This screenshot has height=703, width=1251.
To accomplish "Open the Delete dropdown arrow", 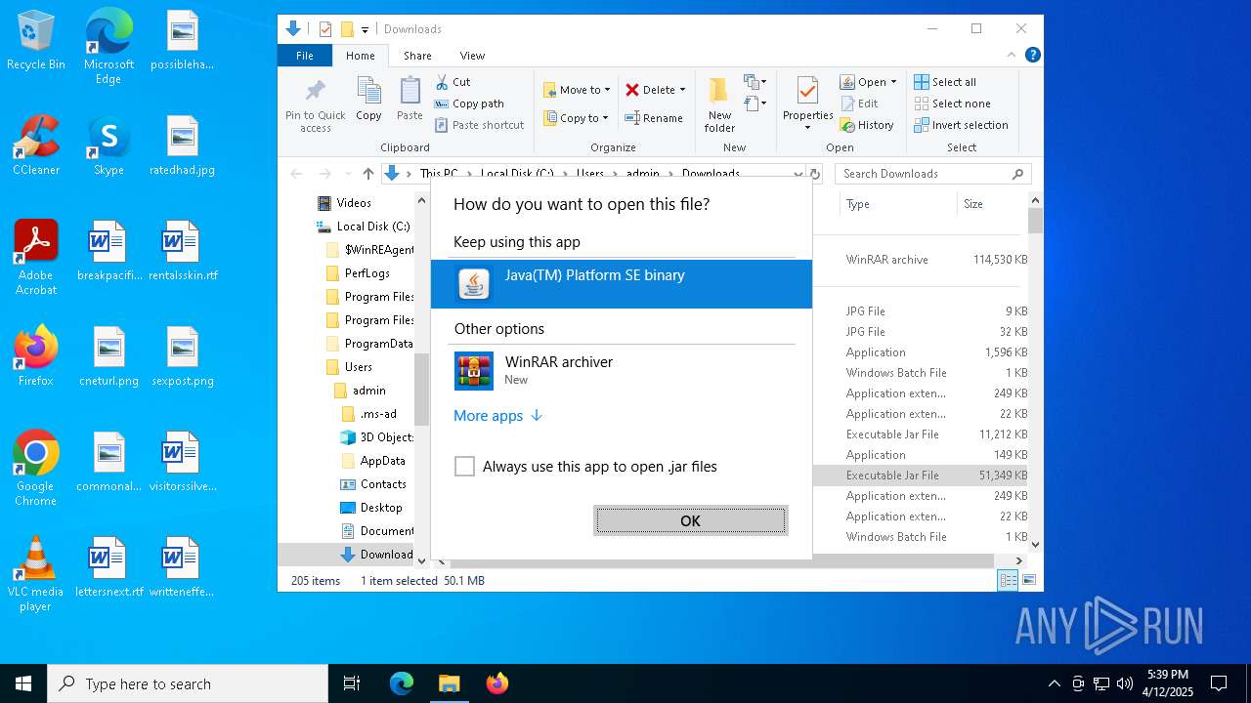I will pos(682,90).
